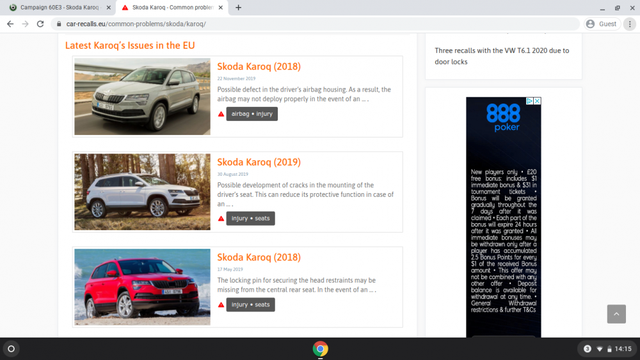Click the injury • seats tag under Karoq 2019
Screen dimensions: 640x360
pos(251,219)
